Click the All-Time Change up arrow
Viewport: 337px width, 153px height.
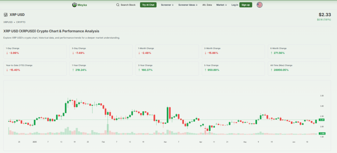[x=271, y=70]
